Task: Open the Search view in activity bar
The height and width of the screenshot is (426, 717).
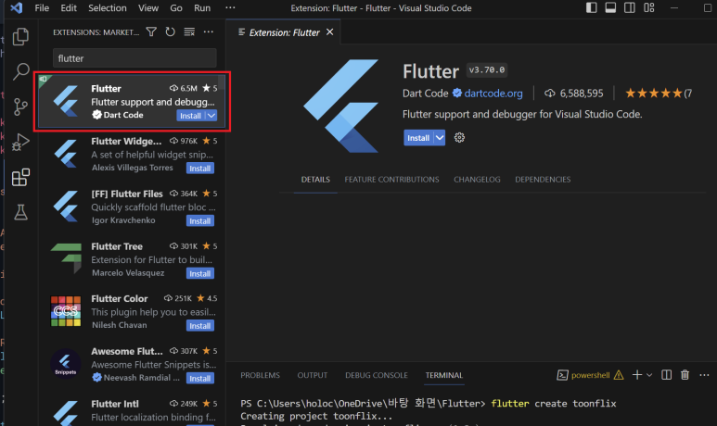Action: pos(20,71)
